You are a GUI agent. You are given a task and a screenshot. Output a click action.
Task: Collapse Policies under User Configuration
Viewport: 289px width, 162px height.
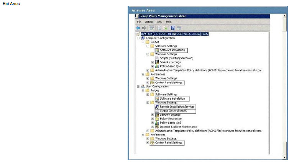[x=143, y=90]
